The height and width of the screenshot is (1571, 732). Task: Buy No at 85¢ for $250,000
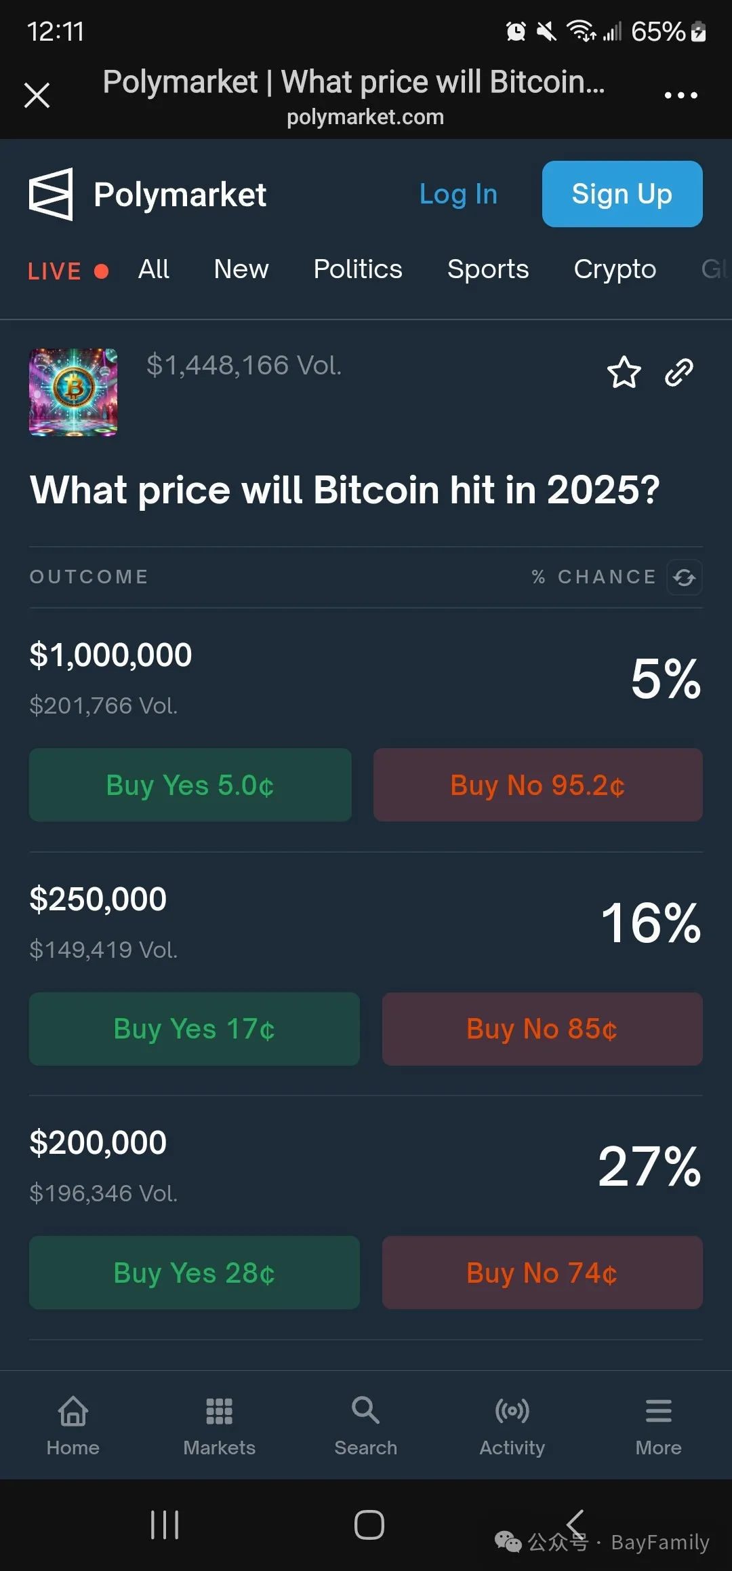pos(542,1029)
